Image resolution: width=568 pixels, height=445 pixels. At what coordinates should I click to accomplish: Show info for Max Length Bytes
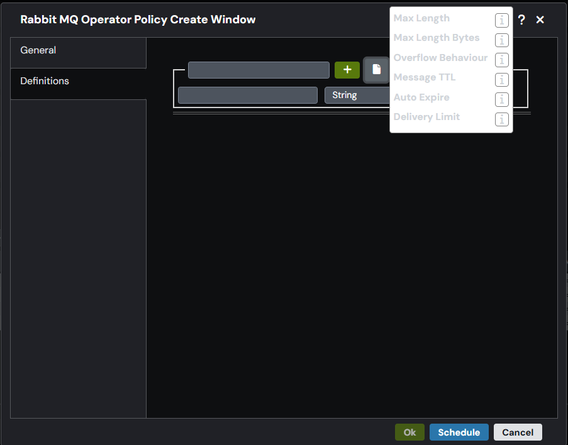502,40
